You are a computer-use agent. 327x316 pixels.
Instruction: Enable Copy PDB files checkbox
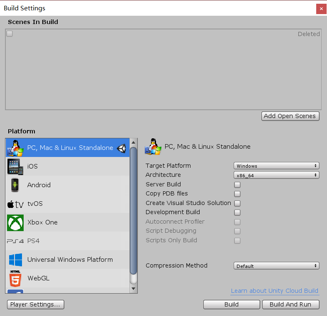[237, 194]
